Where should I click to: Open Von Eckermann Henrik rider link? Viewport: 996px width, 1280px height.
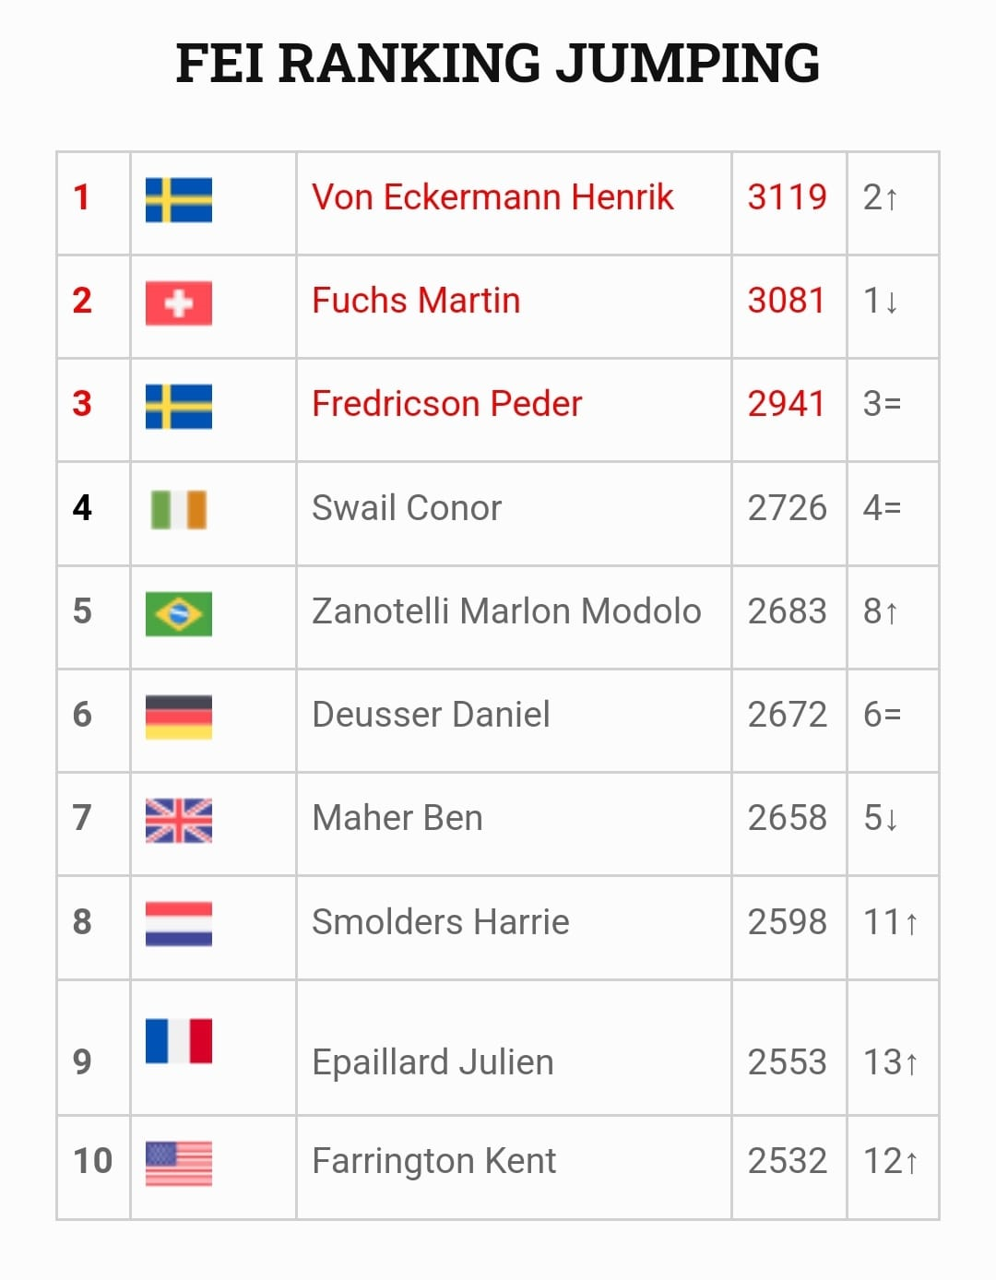tap(492, 197)
